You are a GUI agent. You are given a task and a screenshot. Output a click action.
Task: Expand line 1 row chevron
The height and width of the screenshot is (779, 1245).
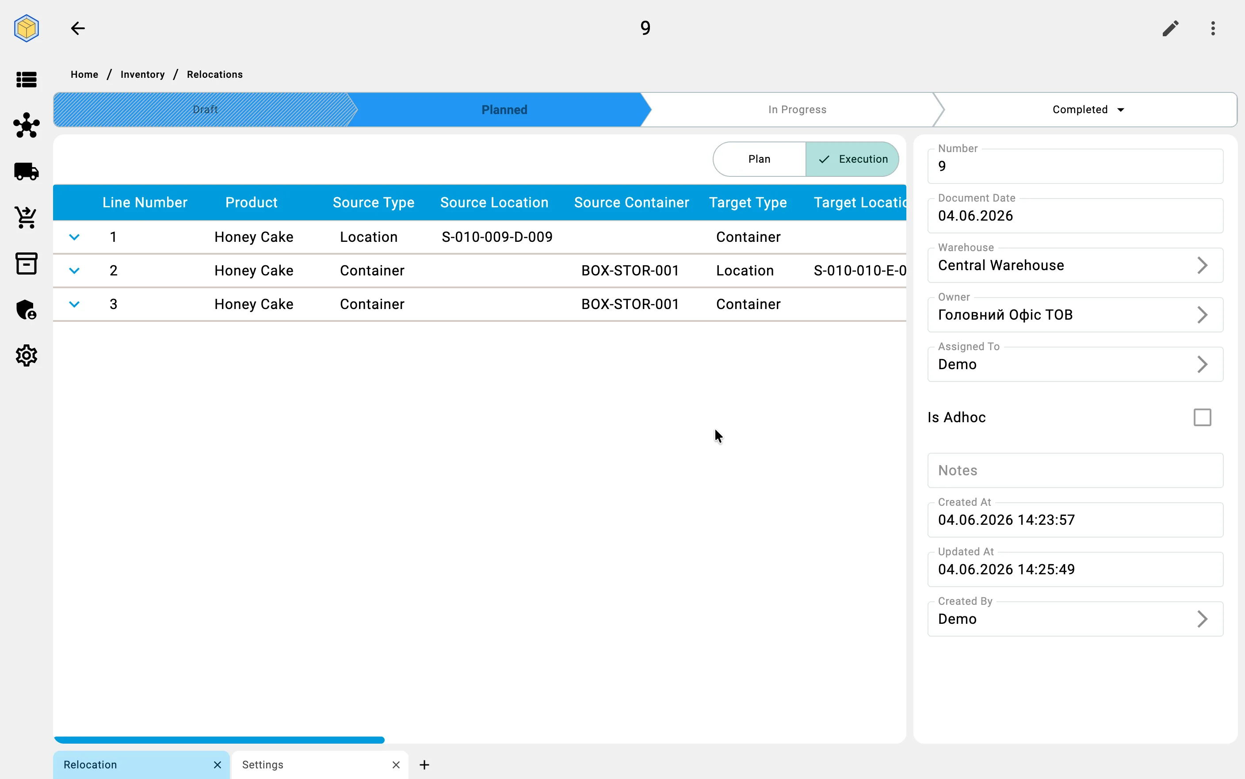point(74,237)
